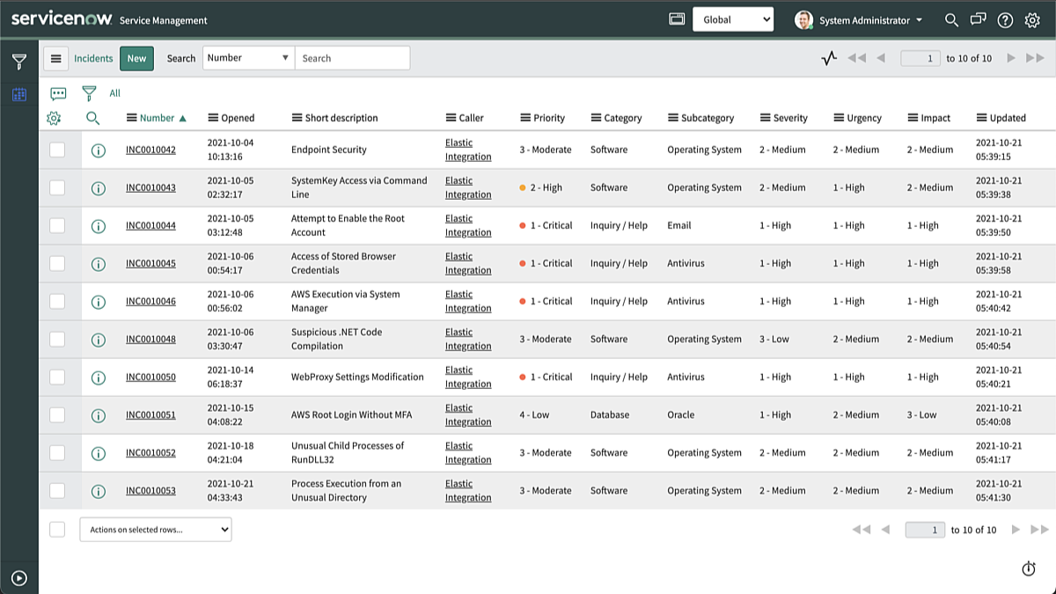Click 'AWS Root Login Without MFA' description
Viewport: 1056px width, 594px height.
coord(351,414)
